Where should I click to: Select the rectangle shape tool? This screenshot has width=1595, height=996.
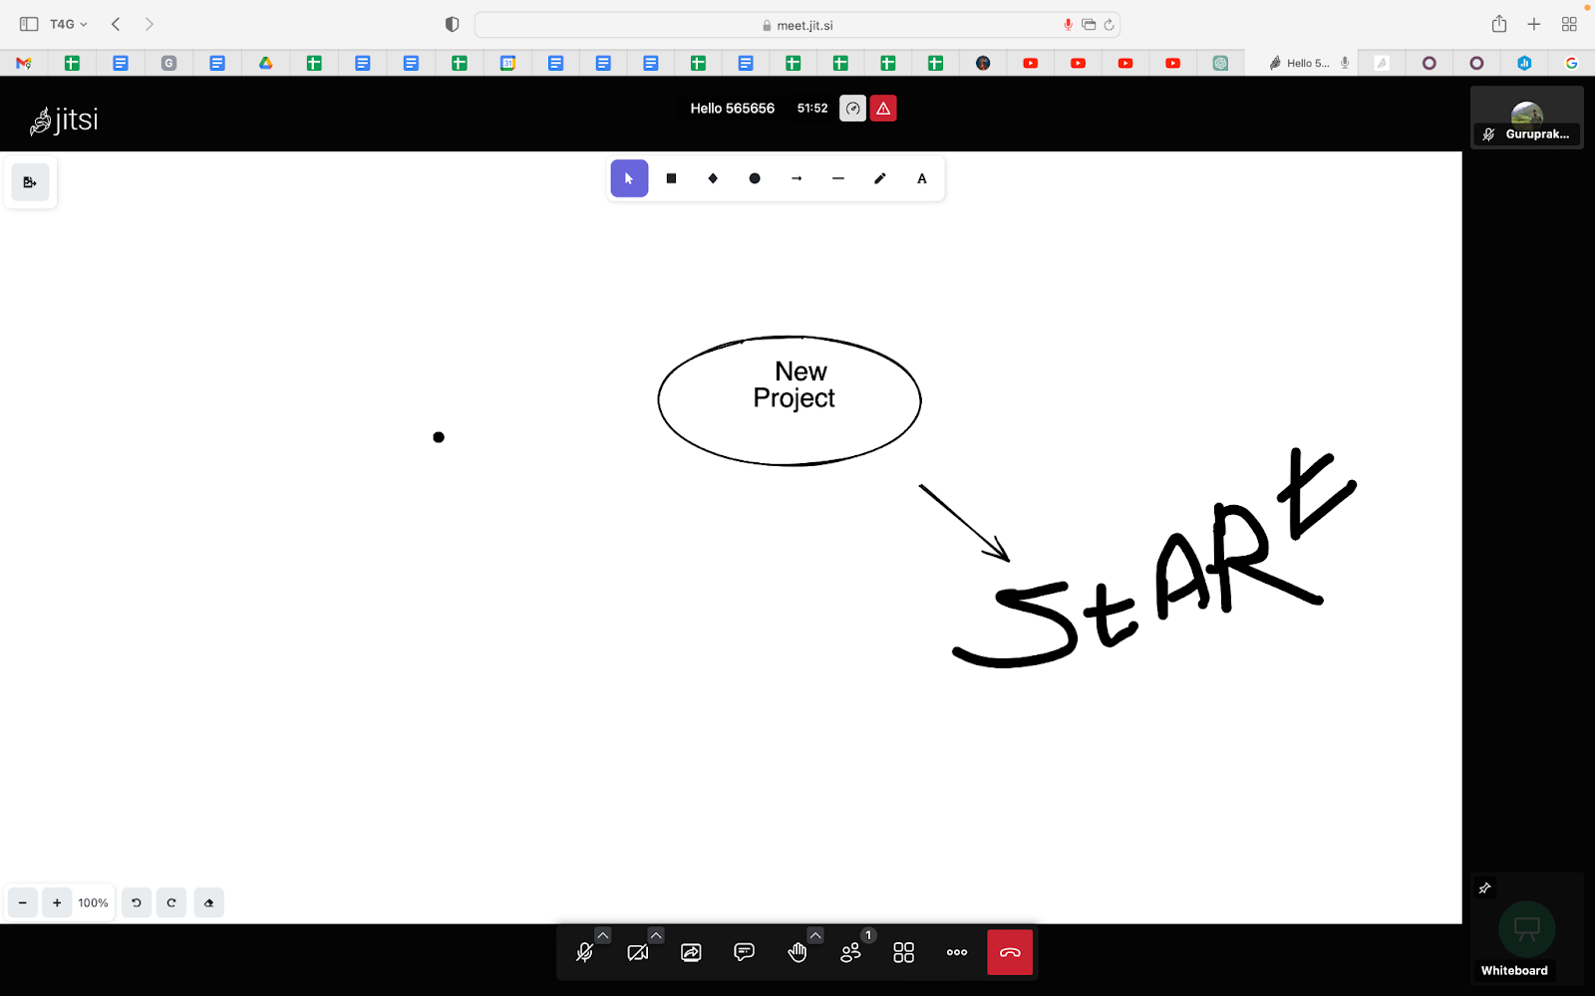pos(671,178)
